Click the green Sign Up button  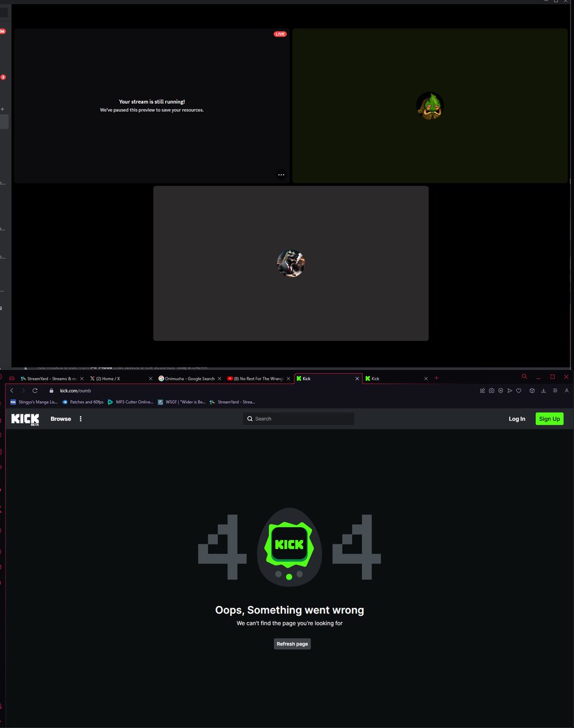point(549,419)
